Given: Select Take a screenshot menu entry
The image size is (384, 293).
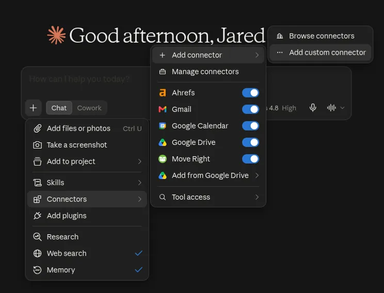Looking at the screenshot, I should (x=87, y=145).
